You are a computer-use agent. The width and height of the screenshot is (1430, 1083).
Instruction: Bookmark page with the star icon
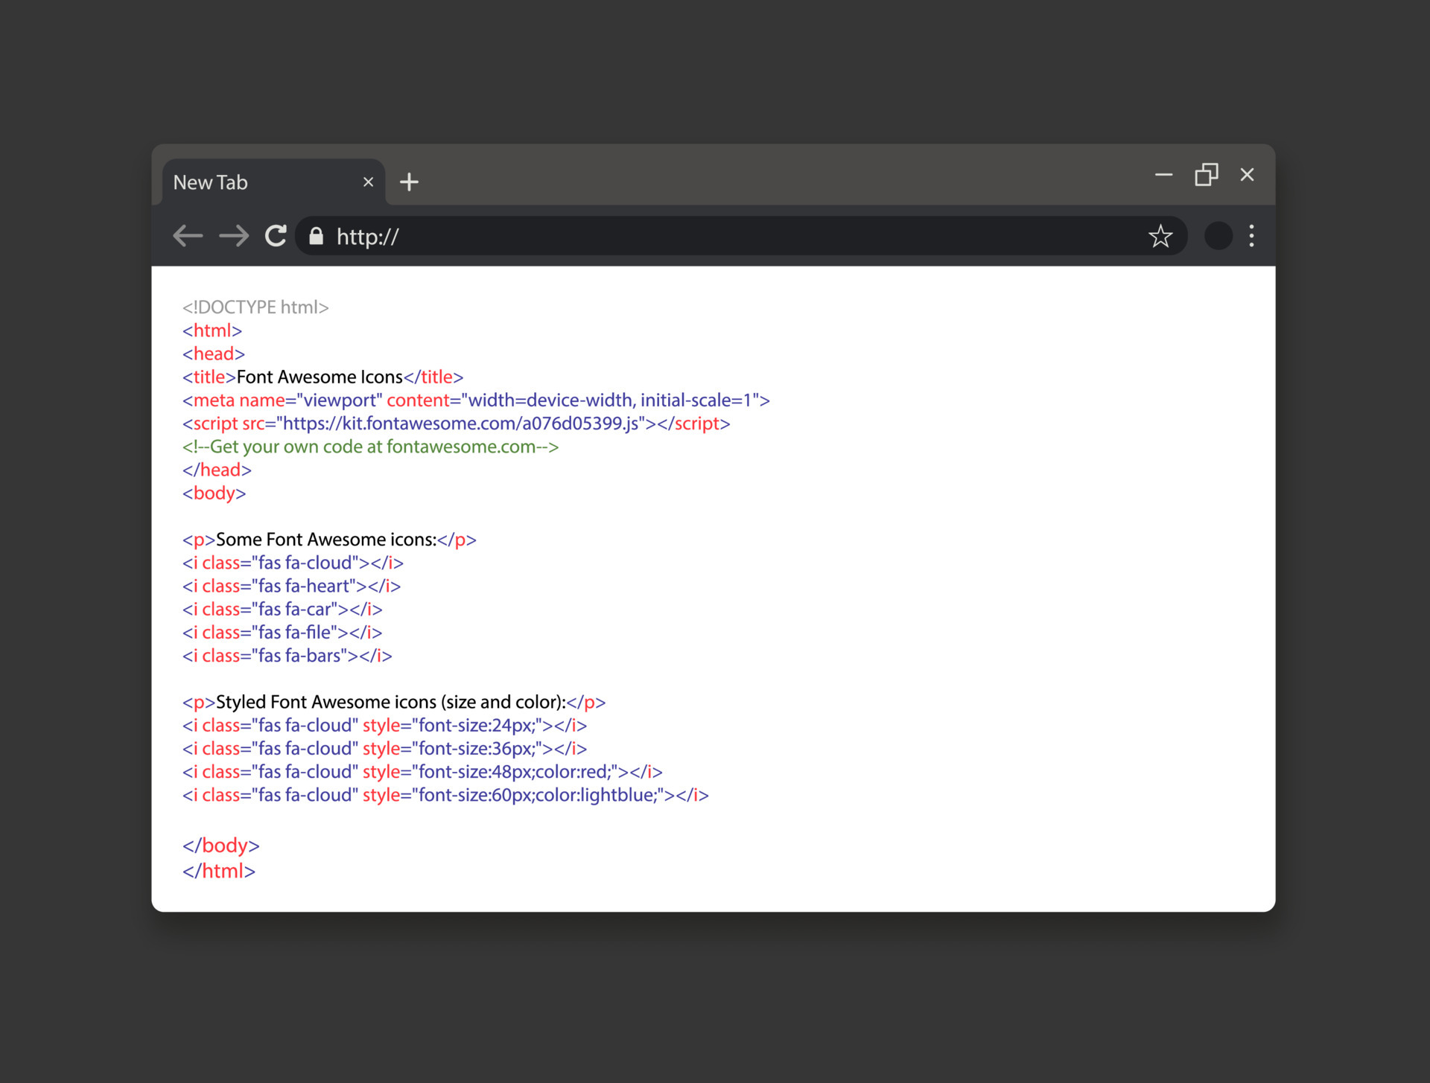(1160, 236)
